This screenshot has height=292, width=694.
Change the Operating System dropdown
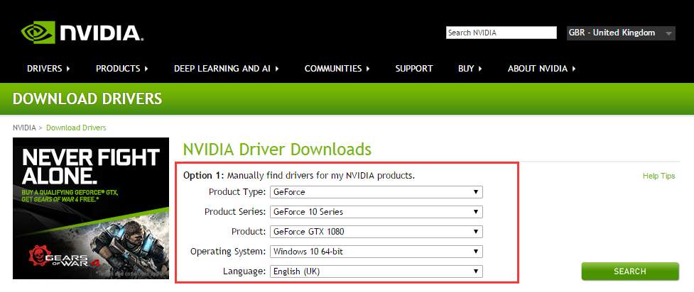click(x=376, y=252)
